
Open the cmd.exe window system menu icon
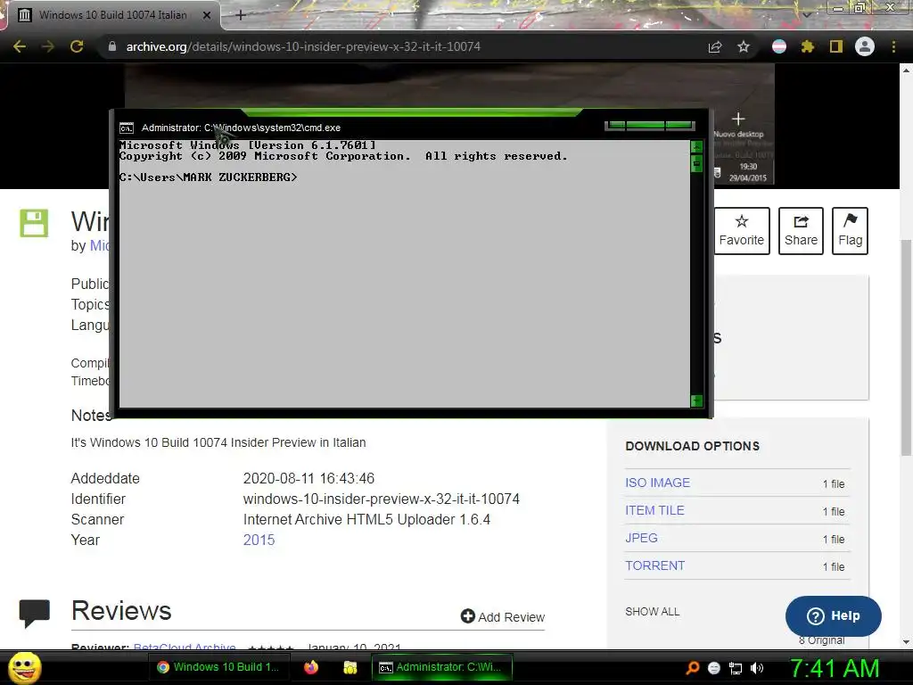coord(127,128)
